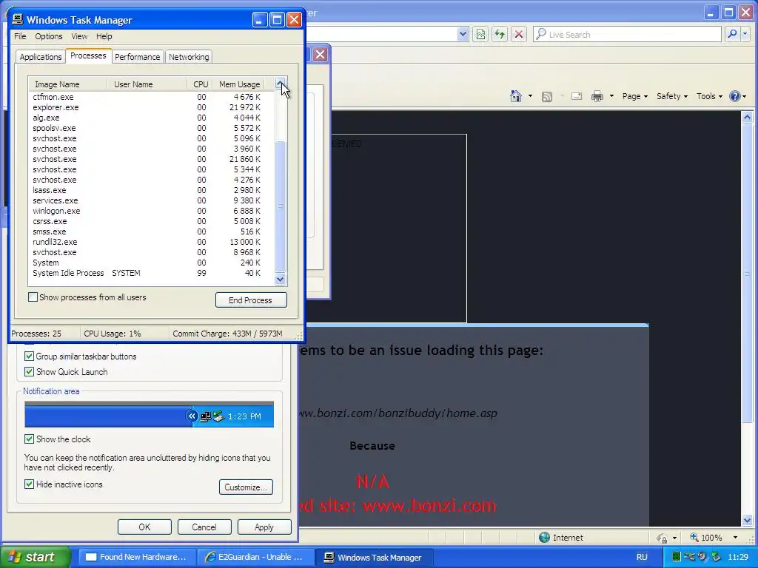Switch to the Applications tab
The height and width of the screenshot is (568, 758).
pos(41,56)
